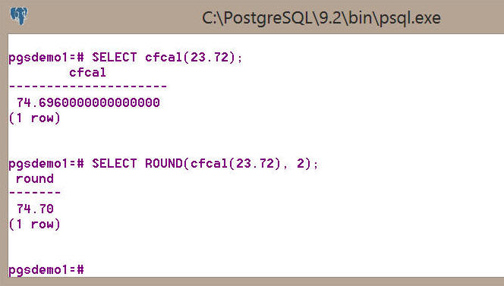
Task: Click the cfcal column header
Action: coord(87,72)
